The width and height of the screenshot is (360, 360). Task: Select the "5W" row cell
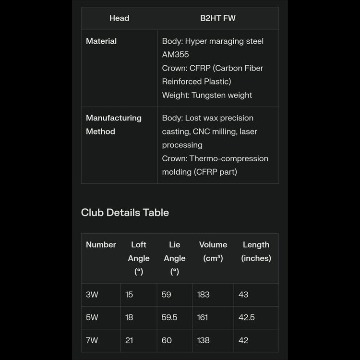92,318
